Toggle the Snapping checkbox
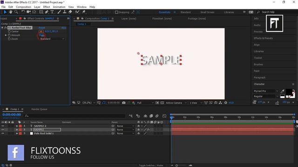 click(116, 12)
